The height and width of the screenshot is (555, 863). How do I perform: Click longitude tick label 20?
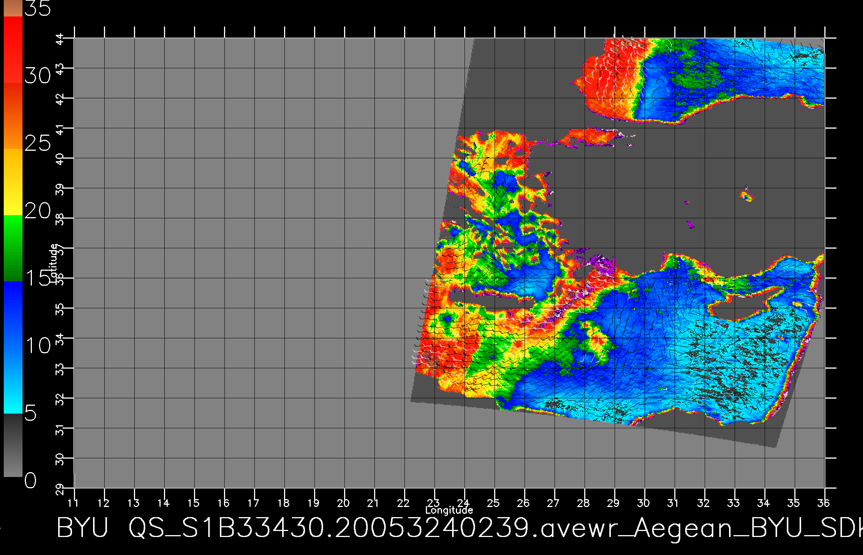pos(343,503)
